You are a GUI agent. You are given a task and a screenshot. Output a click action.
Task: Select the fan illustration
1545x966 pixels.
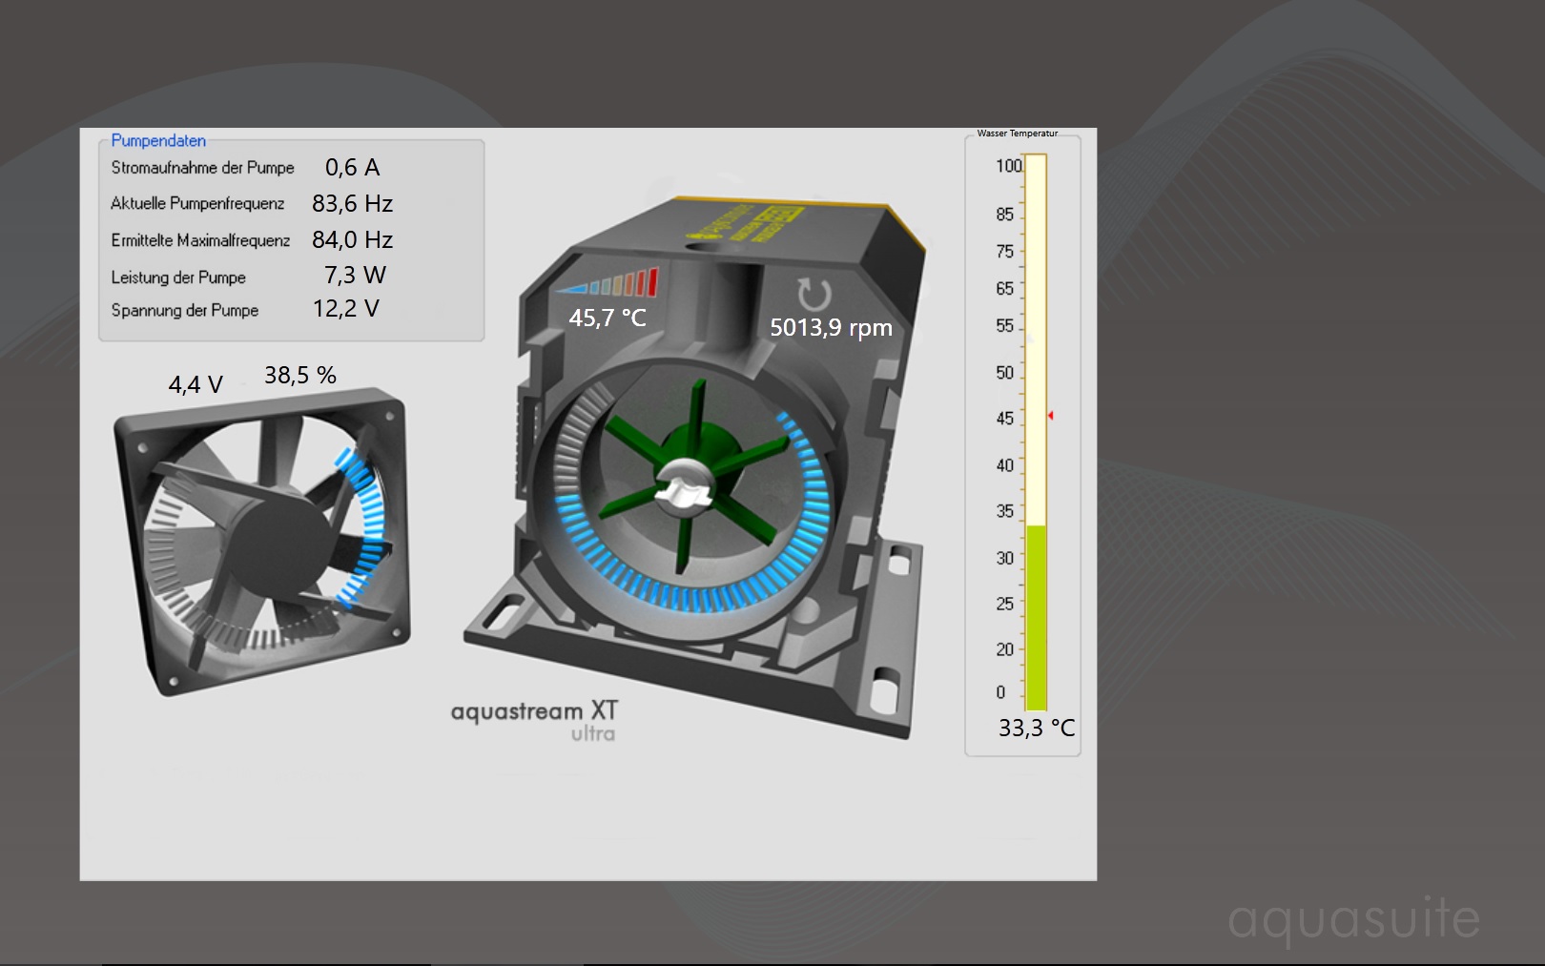(x=263, y=541)
